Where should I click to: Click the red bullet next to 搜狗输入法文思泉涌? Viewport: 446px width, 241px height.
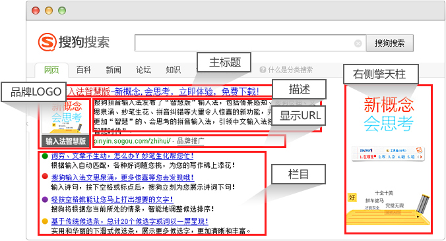[x=45, y=176]
